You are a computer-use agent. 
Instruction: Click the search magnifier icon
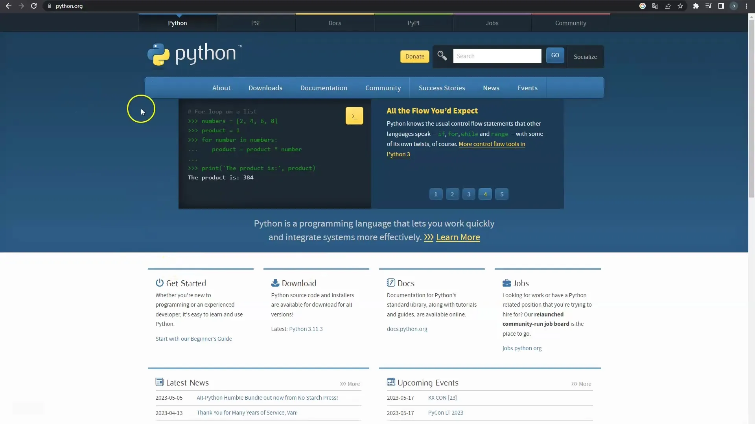(442, 55)
